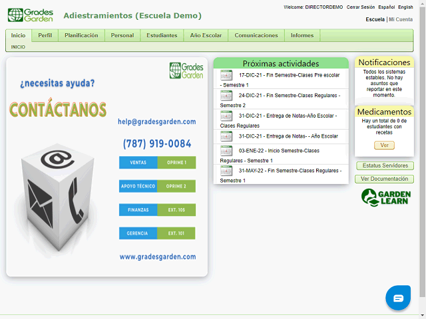Click the ¿necesitas ayuda? text
426x319 pixels.
57,83
